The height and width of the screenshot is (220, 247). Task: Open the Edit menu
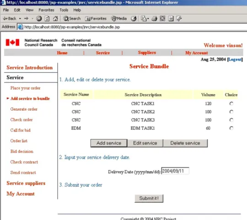[x=17, y=10]
